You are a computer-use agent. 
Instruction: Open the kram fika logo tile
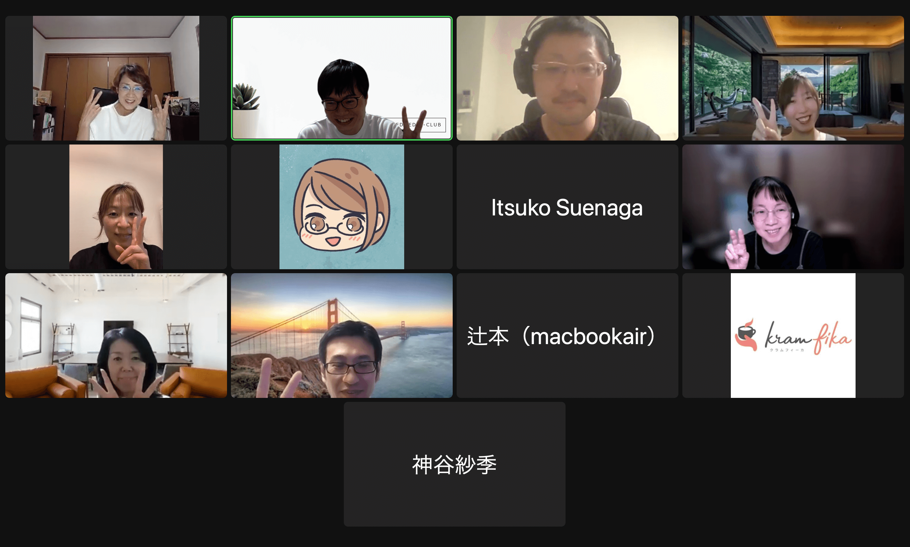click(x=793, y=336)
